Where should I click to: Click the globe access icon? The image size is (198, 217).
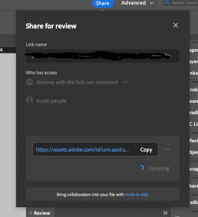coord(29,82)
